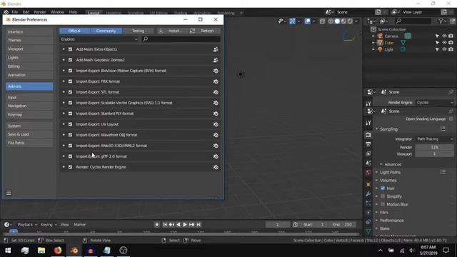
Task: Hide the Light in the outliner
Action: click(444, 49)
